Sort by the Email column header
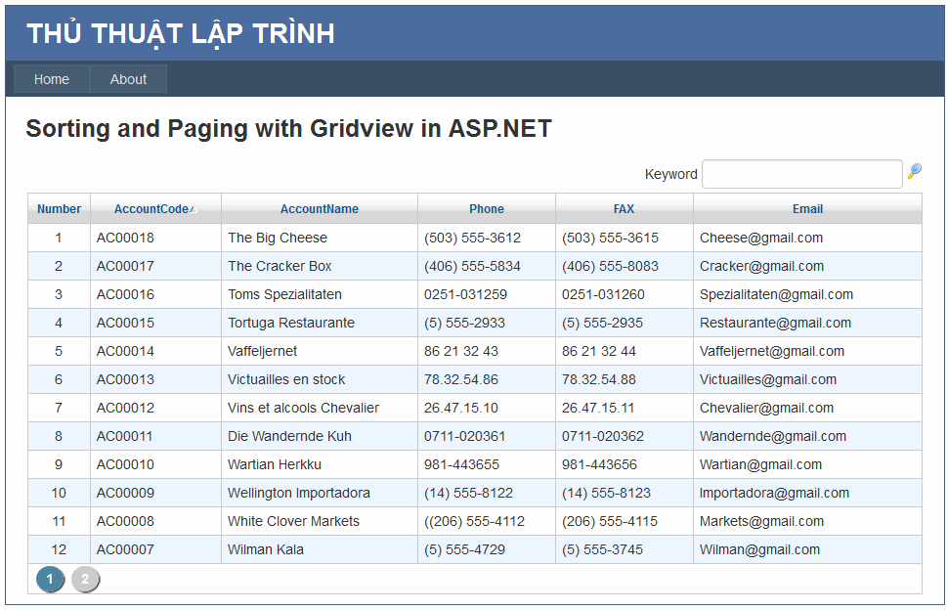The width and height of the screenshot is (948, 610). tap(807, 209)
